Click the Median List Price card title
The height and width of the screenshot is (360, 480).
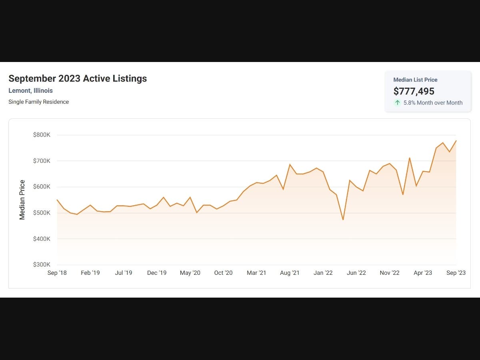tap(415, 80)
